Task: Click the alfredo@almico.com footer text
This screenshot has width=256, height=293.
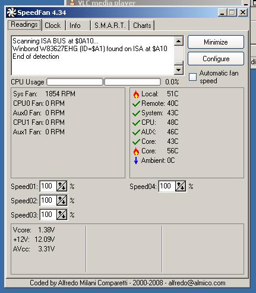Action: 197,283
